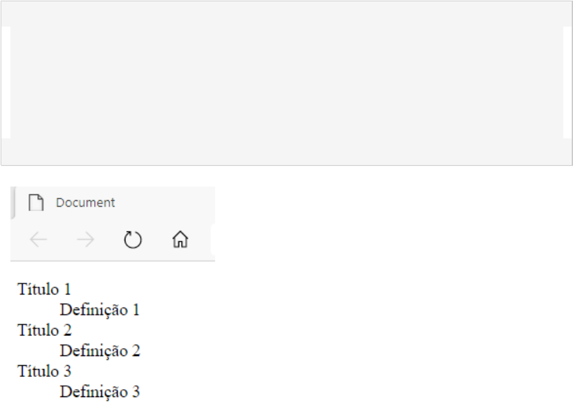Viewport: 573px width, 412px height.
Task: Click the back navigation arrow
Action: click(36, 239)
